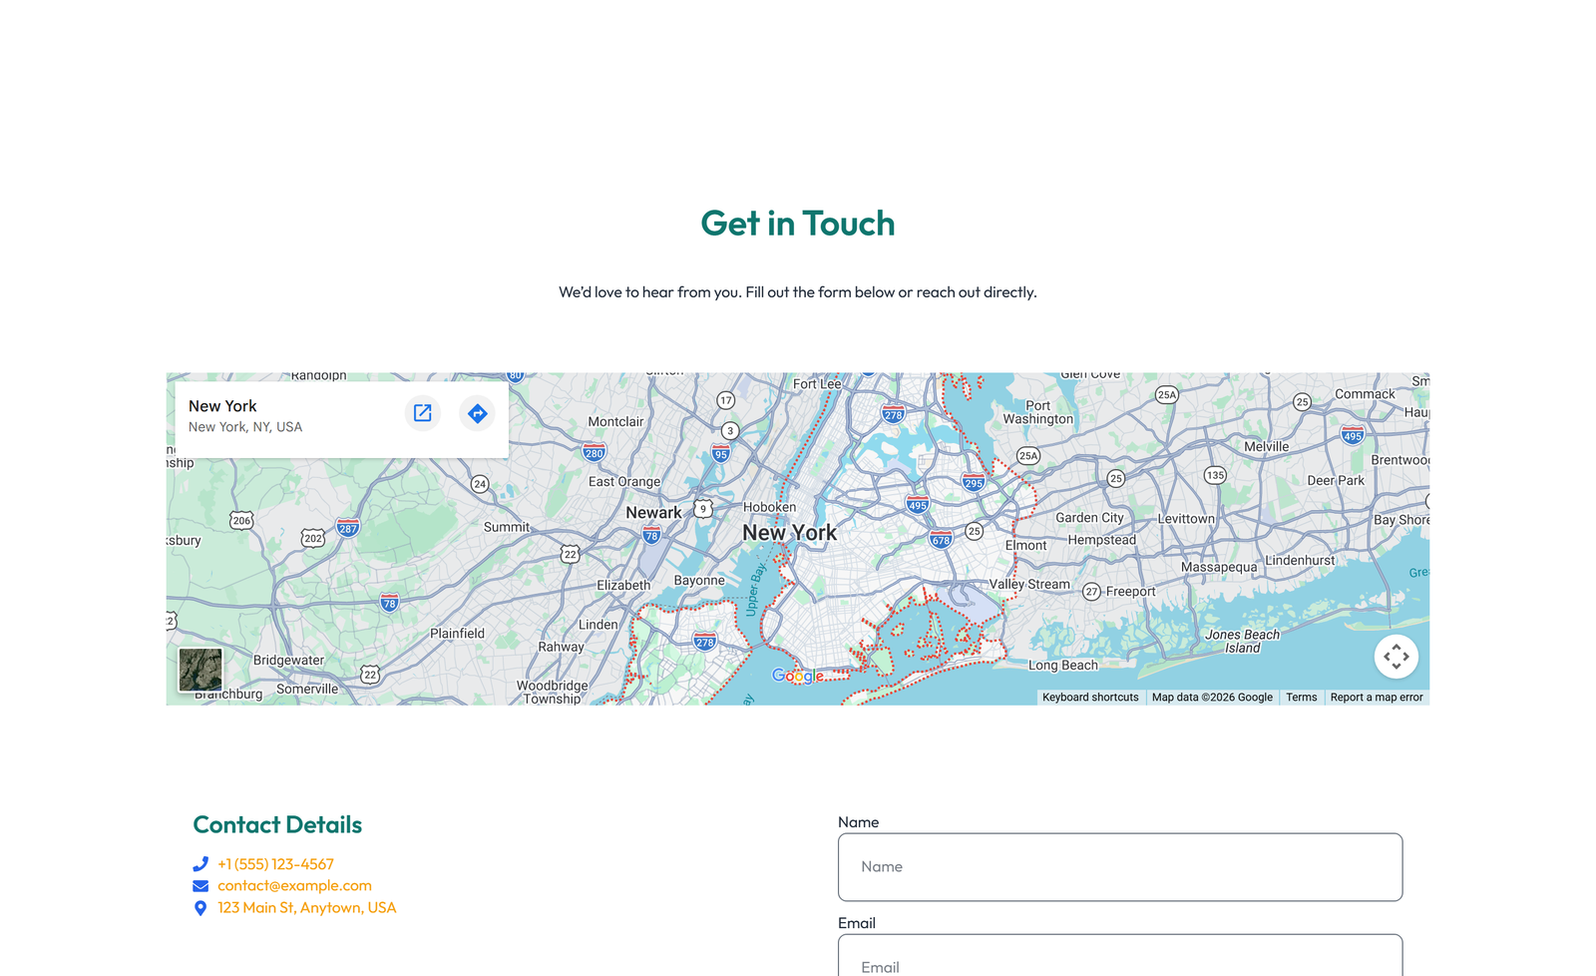This screenshot has height=976, width=1596.
Task: Select the fullscreen arrows on the map
Action: [1396, 657]
